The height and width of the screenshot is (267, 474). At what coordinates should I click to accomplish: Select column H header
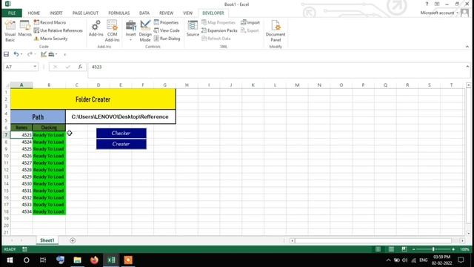tap(187, 85)
